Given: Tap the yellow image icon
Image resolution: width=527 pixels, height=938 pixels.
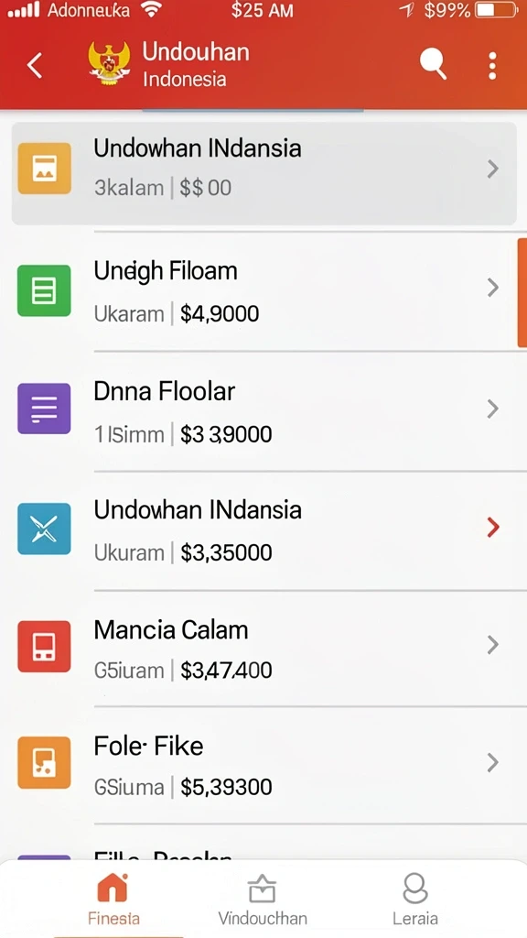Looking at the screenshot, I should tap(44, 169).
